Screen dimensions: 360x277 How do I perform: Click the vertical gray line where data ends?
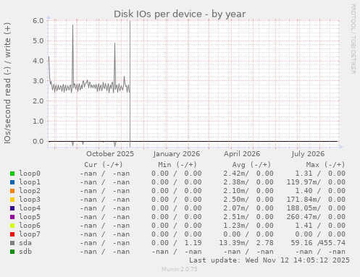click(x=130, y=84)
